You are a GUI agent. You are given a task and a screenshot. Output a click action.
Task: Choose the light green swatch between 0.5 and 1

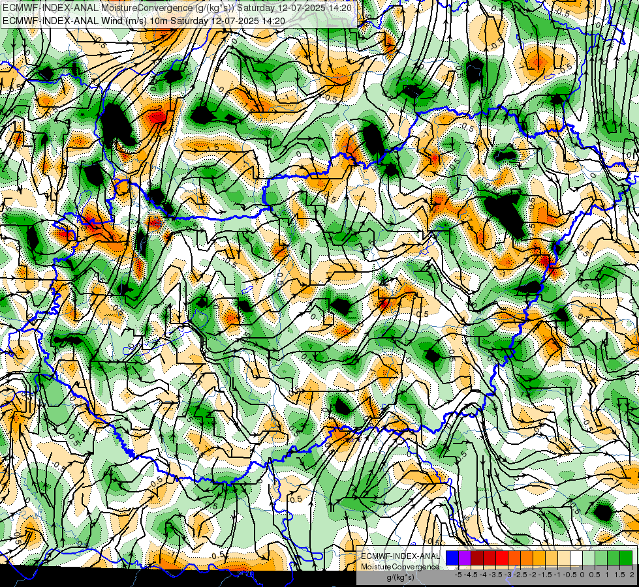(600, 558)
